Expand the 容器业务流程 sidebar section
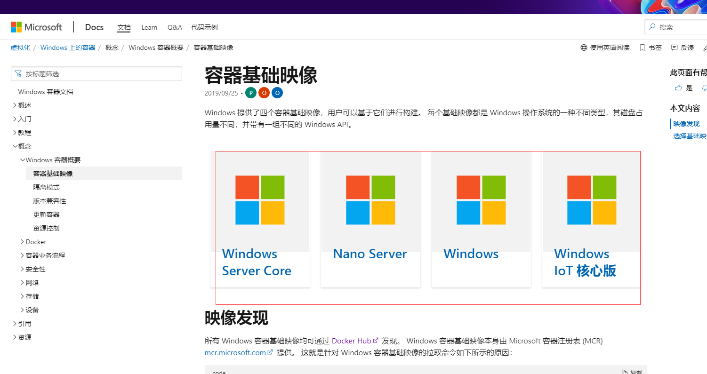 42,255
